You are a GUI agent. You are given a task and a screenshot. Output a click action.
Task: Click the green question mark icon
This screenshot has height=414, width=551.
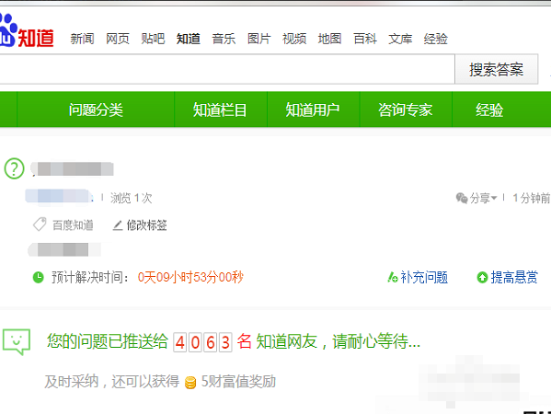click(15, 168)
